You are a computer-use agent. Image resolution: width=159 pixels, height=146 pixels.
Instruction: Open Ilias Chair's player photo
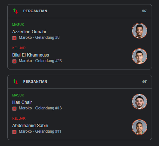click(x=139, y=102)
